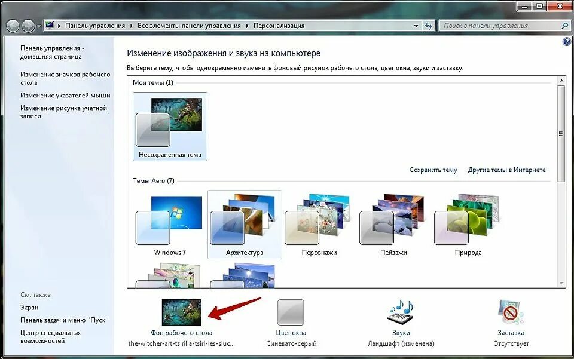Click the the-witcher-art-tsirilla wallpaper filename text
This screenshot has height=359, width=574.
click(182, 343)
